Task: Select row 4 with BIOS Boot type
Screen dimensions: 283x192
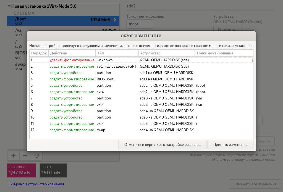Action: pyautogui.click(x=141, y=79)
